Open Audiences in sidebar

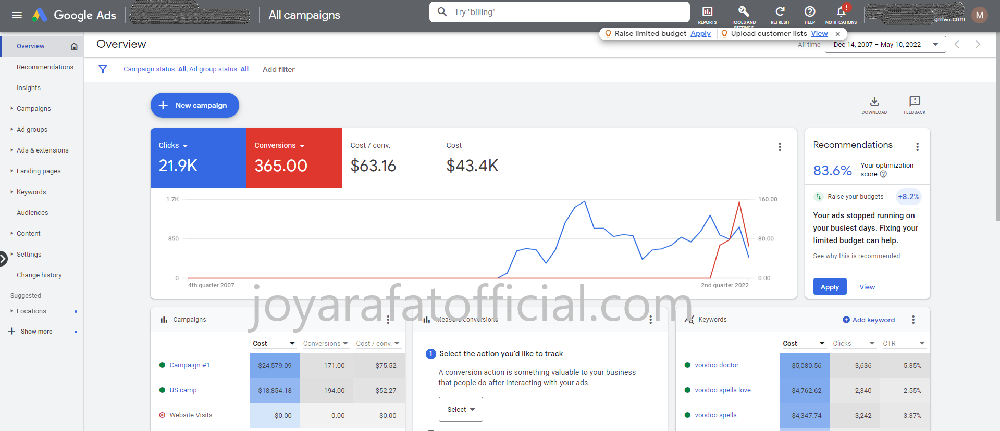[x=32, y=213]
